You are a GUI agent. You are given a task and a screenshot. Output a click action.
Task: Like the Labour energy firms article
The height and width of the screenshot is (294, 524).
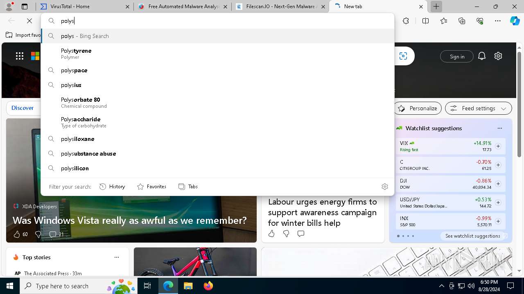pyautogui.click(x=271, y=234)
